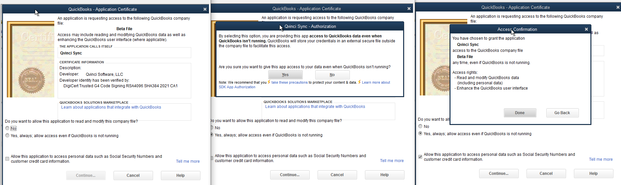The height and width of the screenshot is (185, 621).
Task: Click Done in Access Confirmation dialog
Action: pyautogui.click(x=520, y=113)
